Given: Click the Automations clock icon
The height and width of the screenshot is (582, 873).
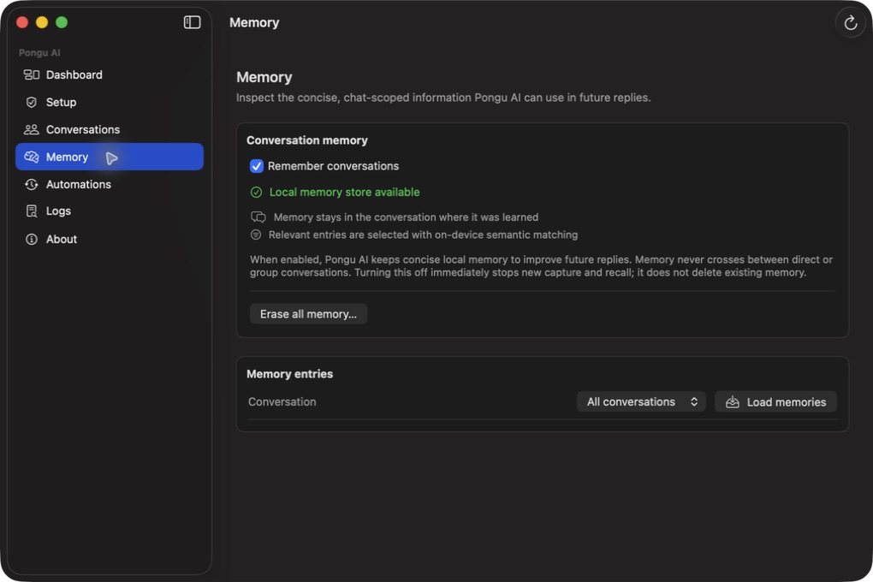Looking at the screenshot, I should (31, 184).
